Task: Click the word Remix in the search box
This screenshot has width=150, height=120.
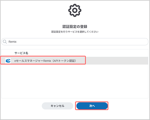Action: 12,42
